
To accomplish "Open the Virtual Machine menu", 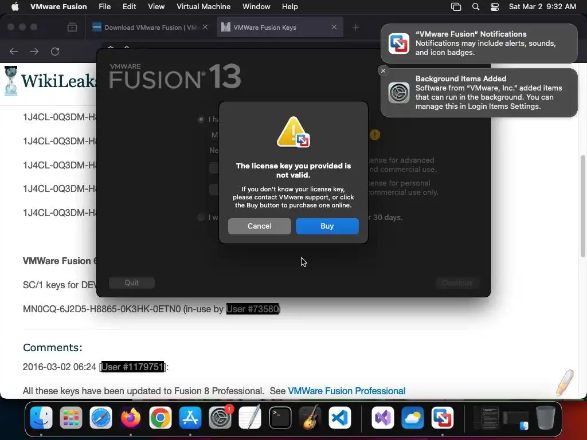I will (x=204, y=7).
